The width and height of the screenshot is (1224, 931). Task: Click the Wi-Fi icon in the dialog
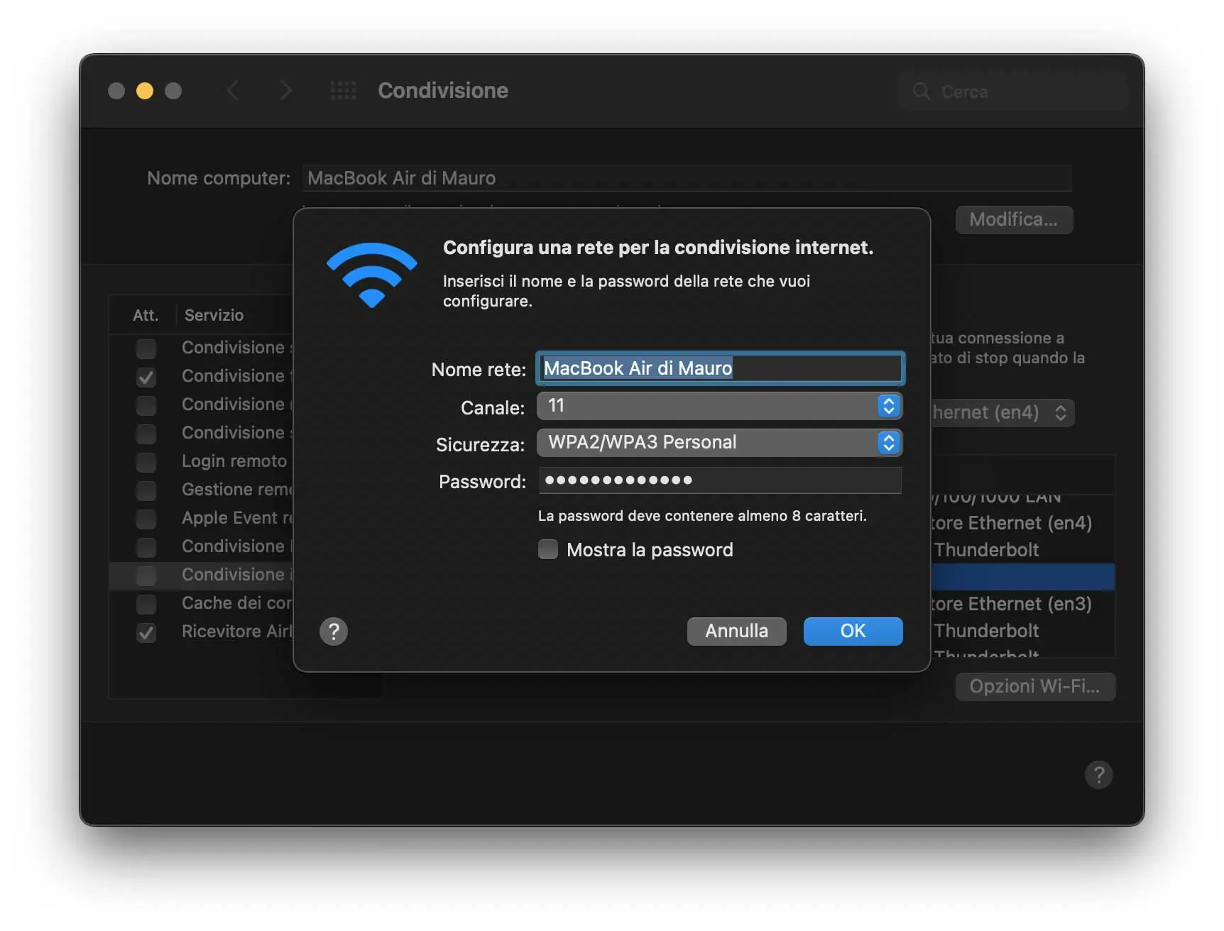coord(371,275)
